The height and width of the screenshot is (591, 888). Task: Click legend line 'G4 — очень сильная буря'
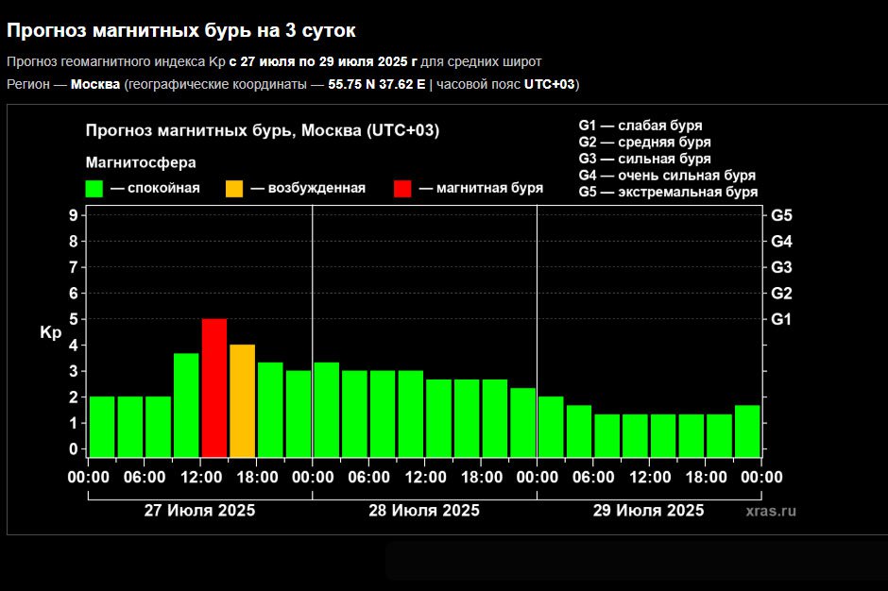click(x=667, y=176)
